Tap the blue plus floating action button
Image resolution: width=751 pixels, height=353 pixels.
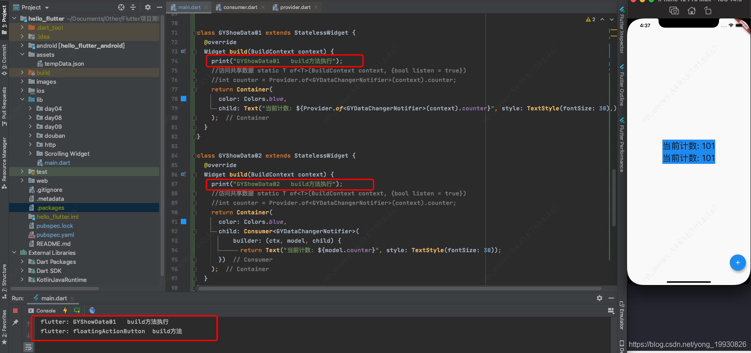coord(737,262)
